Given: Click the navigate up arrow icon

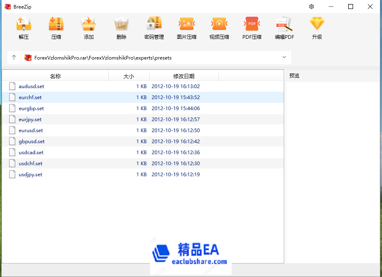Looking at the screenshot, I should point(13,57).
